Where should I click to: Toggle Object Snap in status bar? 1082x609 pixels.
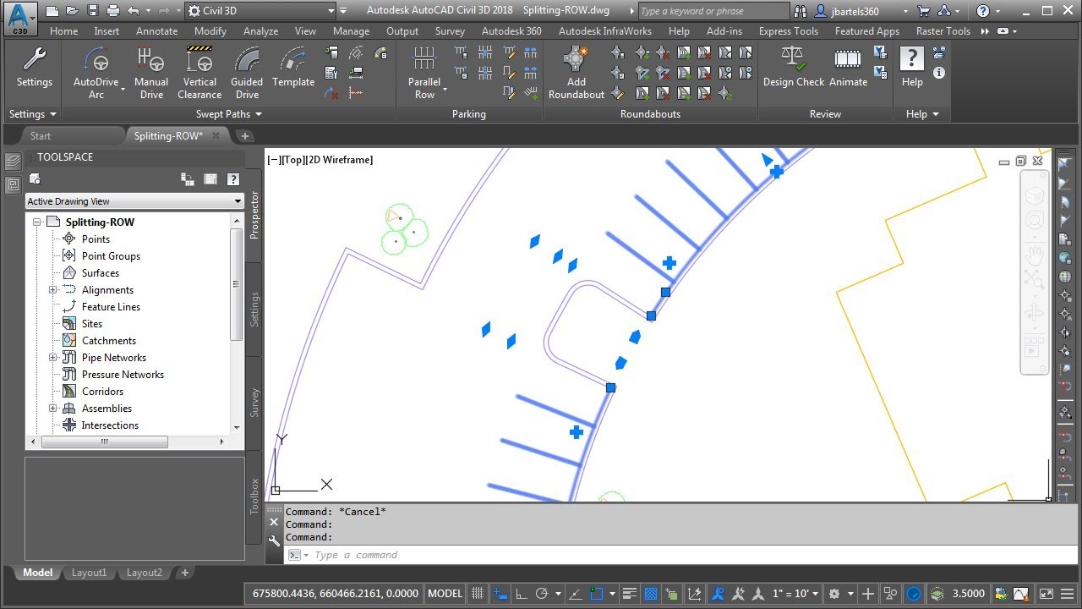click(x=597, y=594)
